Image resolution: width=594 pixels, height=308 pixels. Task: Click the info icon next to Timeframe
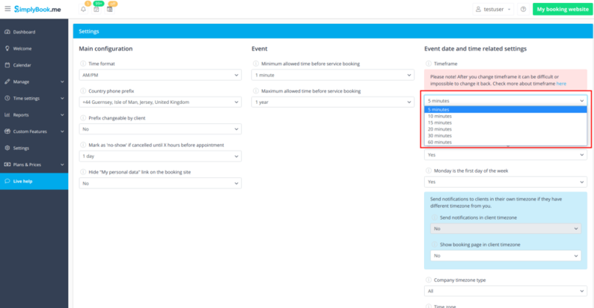click(x=427, y=65)
